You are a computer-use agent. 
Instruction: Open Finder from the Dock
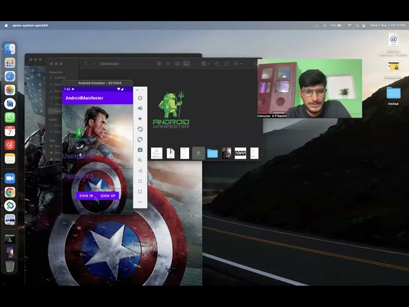(10, 49)
